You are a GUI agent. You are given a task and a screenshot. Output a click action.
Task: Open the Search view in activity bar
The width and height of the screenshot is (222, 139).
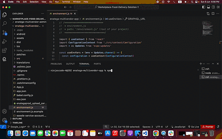[4, 24]
